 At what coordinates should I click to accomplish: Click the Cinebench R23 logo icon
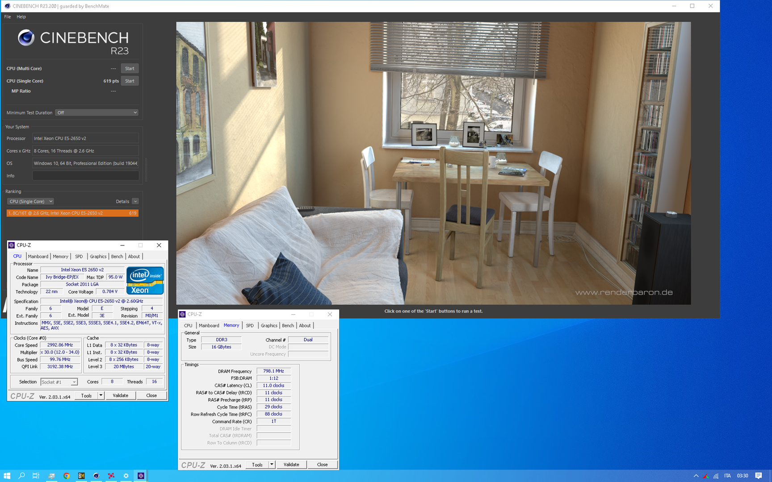[26, 38]
